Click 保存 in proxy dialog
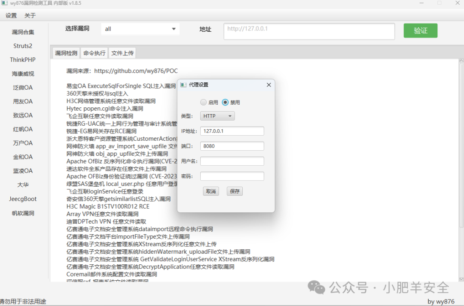Viewport: 464px width, 306px height. (235, 191)
